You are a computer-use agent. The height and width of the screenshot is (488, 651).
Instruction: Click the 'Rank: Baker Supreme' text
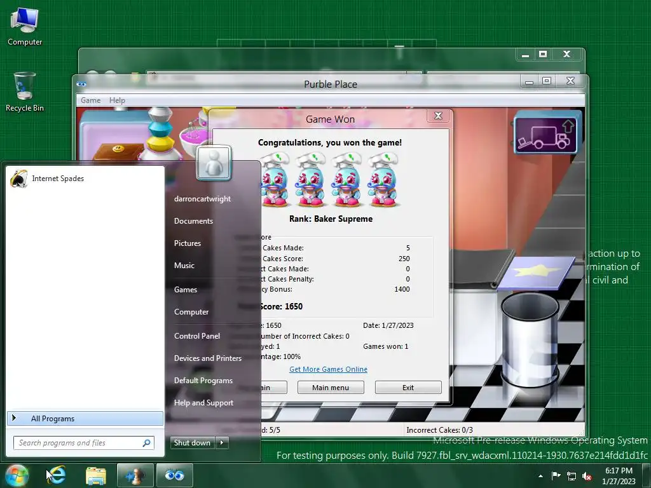tap(331, 219)
